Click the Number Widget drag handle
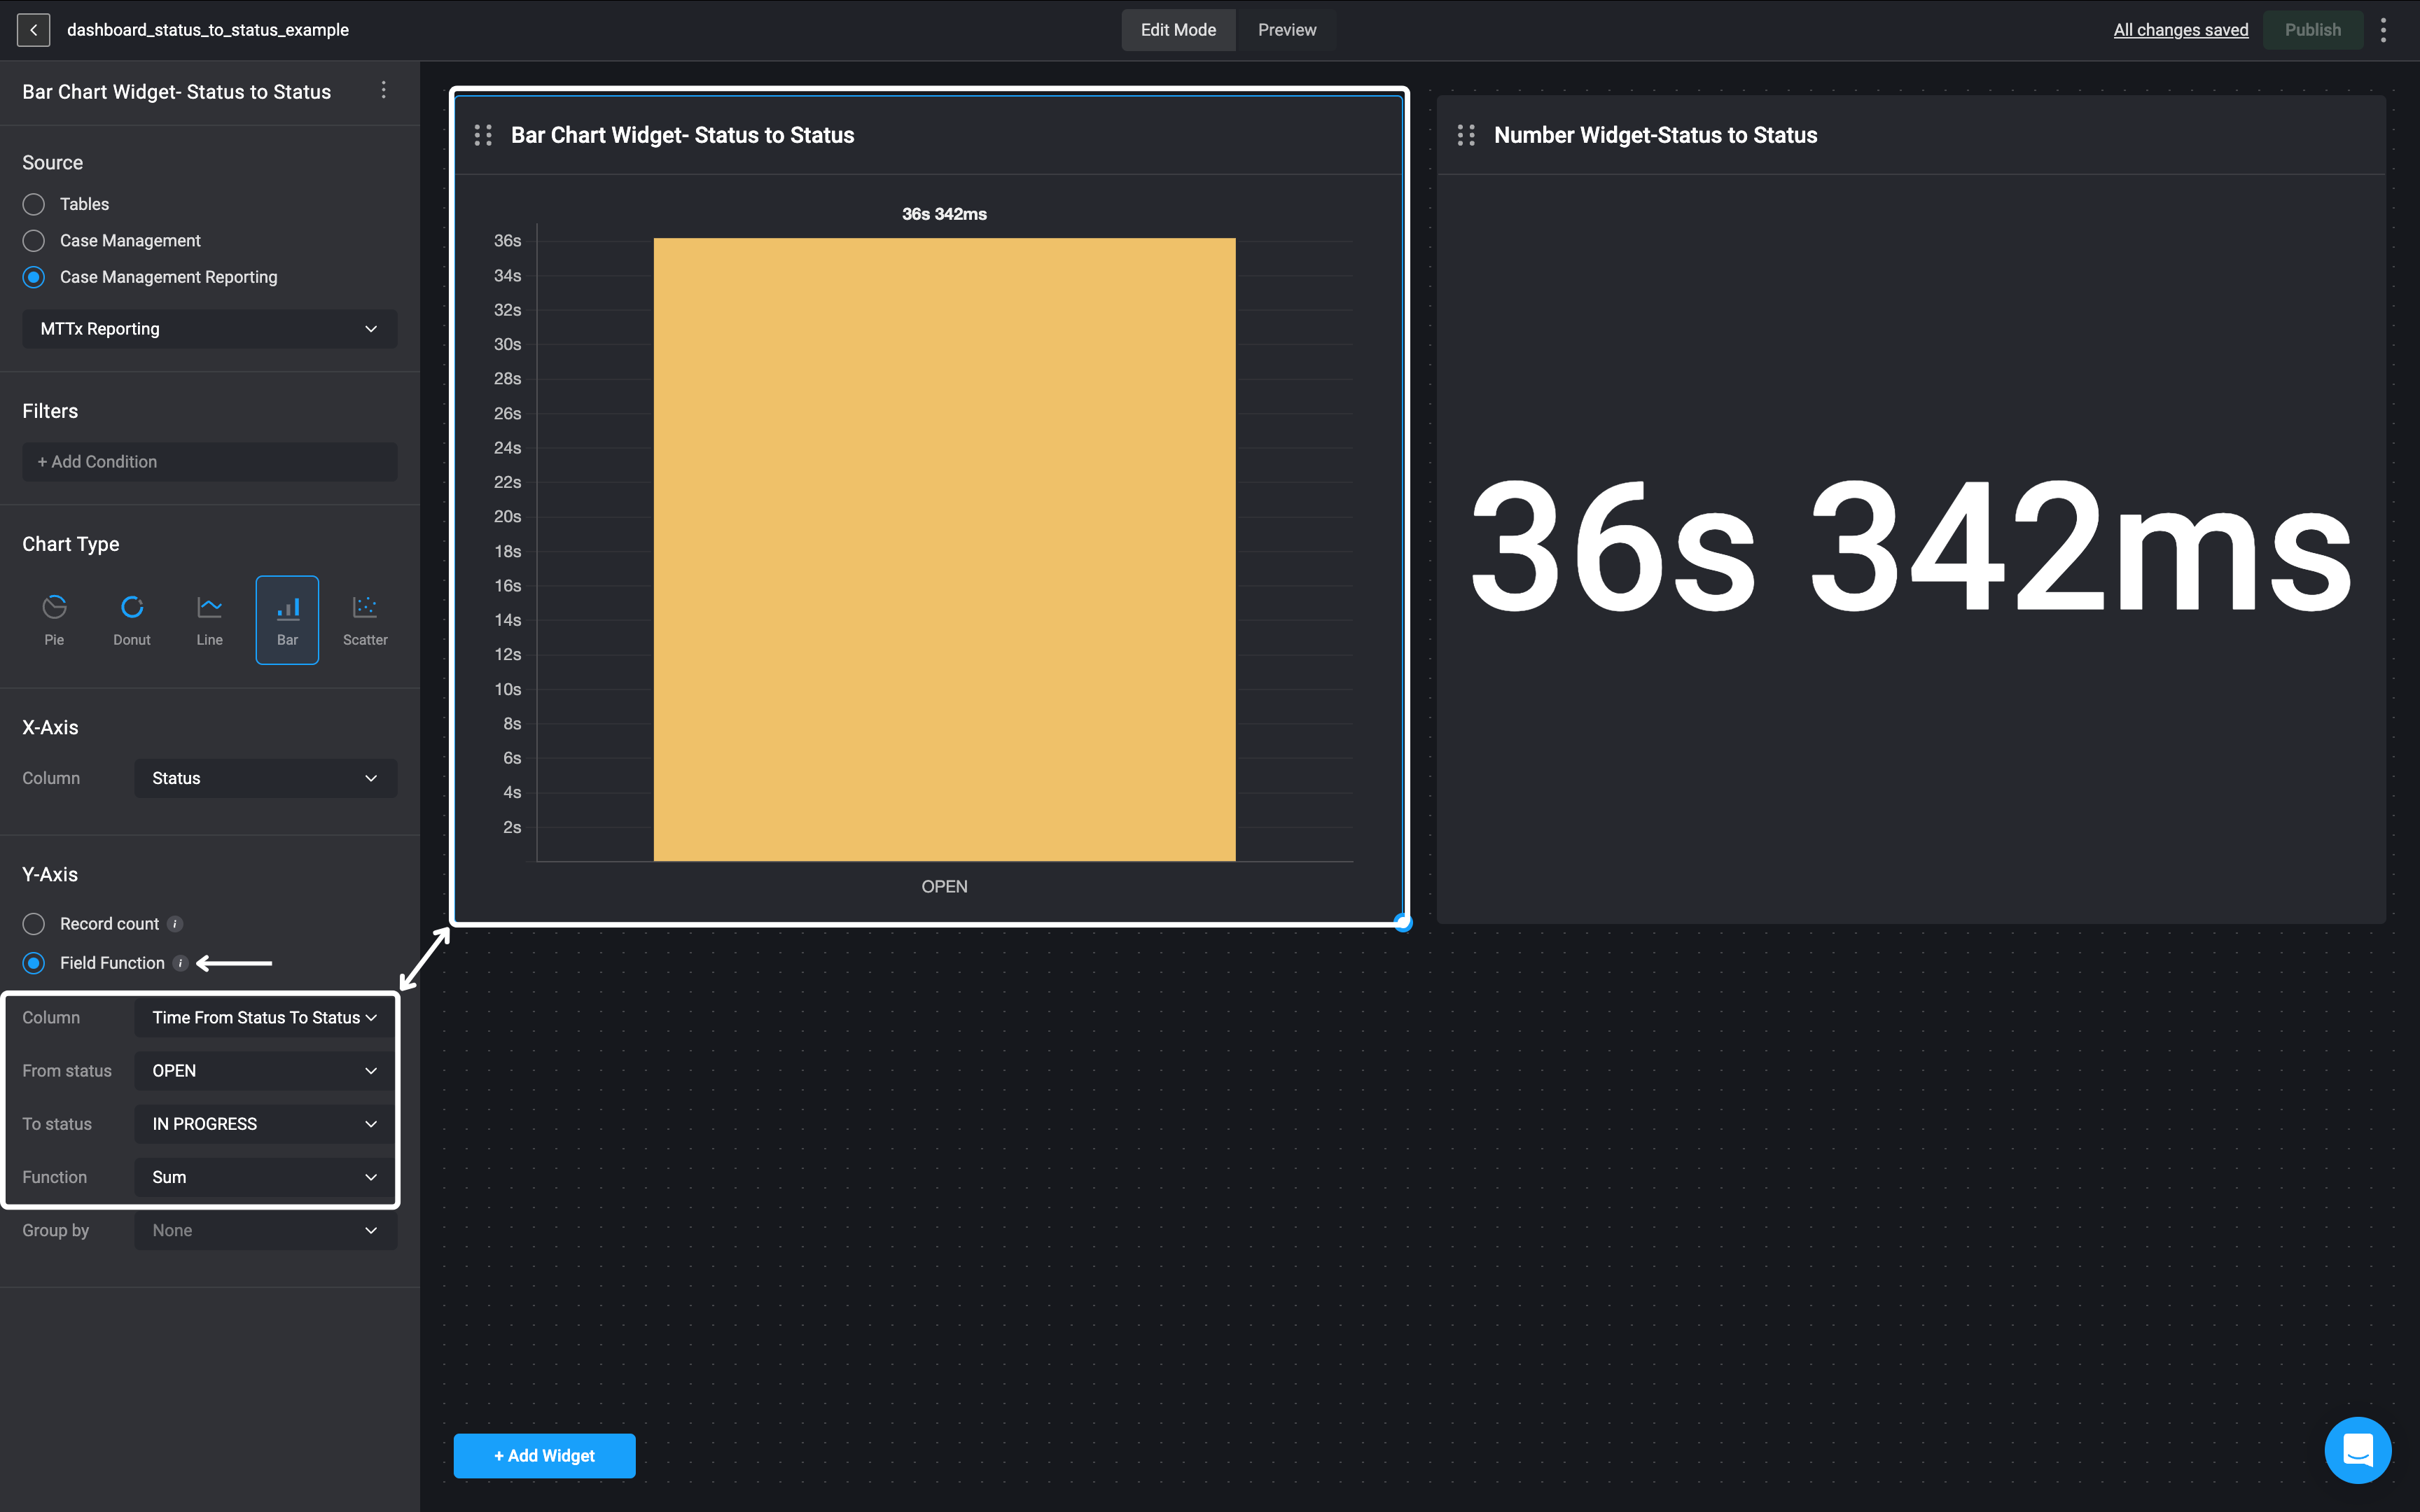Viewport: 2420px width, 1512px height. coord(1466,135)
